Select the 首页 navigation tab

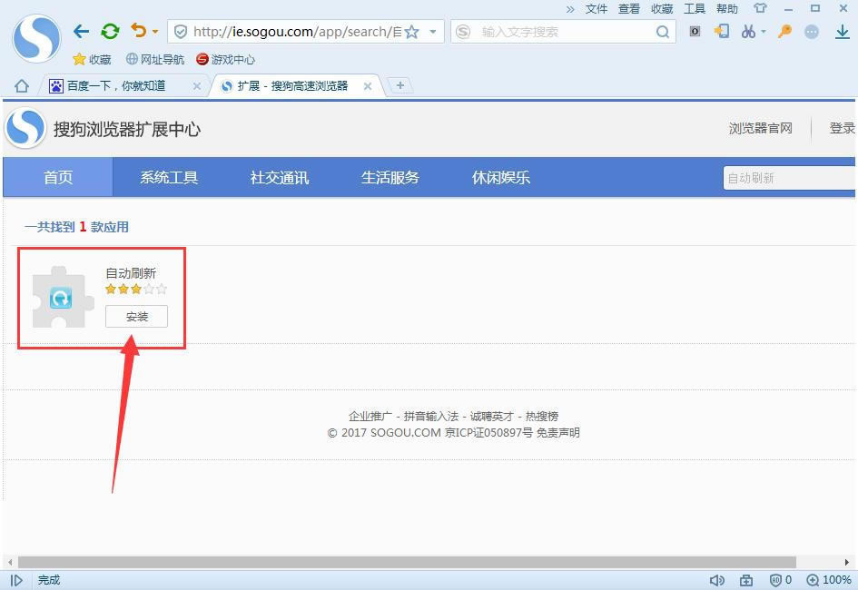(58, 177)
